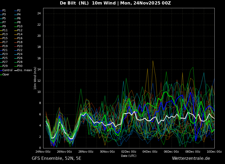Image resolution: width=225 pixels, height=164 pixels.
Task: Click the Wetterzentrale.de watermark text
Action: coord(191,158)
